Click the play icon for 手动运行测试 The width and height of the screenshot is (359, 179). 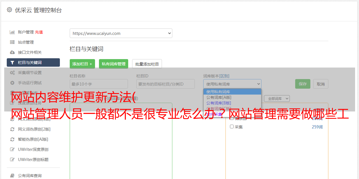coord(12,83)
